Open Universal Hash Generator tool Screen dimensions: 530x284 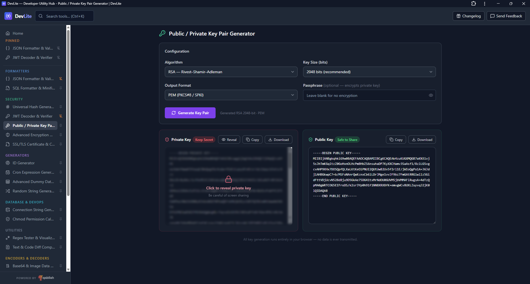coord(30,107)
